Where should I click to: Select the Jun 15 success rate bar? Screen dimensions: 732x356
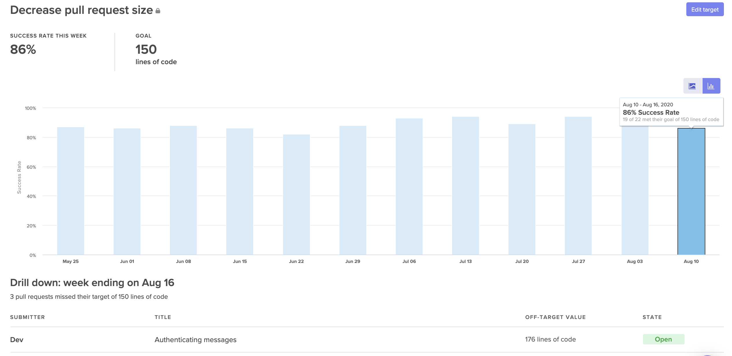point(240,191)
